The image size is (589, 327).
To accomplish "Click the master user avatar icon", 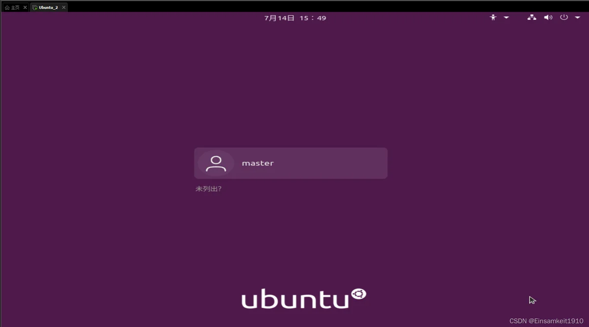I will point(215,163).
